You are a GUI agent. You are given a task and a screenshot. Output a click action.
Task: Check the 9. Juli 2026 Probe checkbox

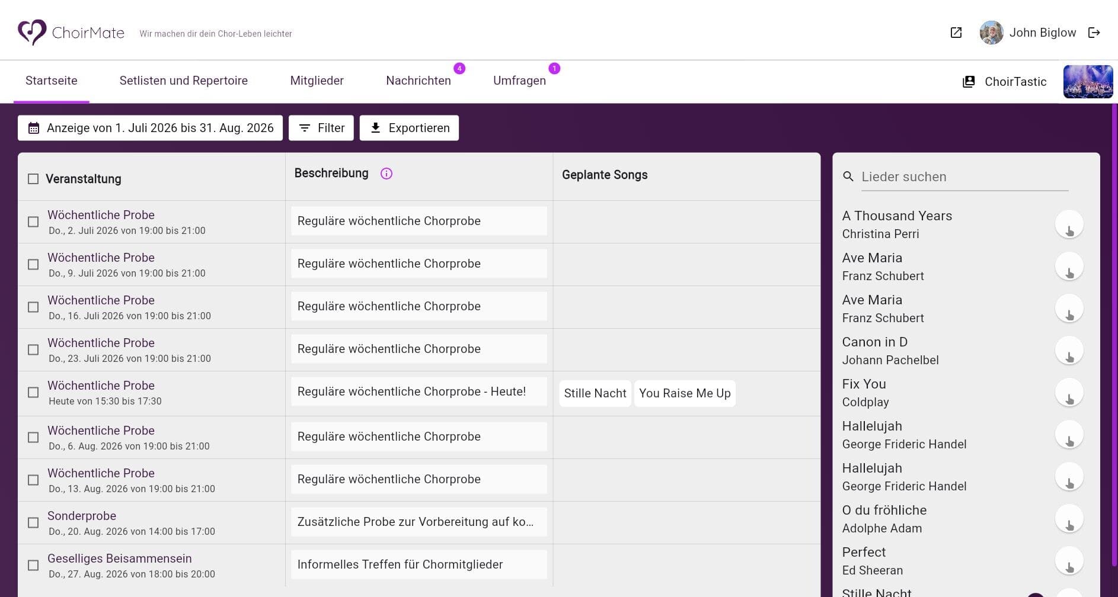click(33, 264)
